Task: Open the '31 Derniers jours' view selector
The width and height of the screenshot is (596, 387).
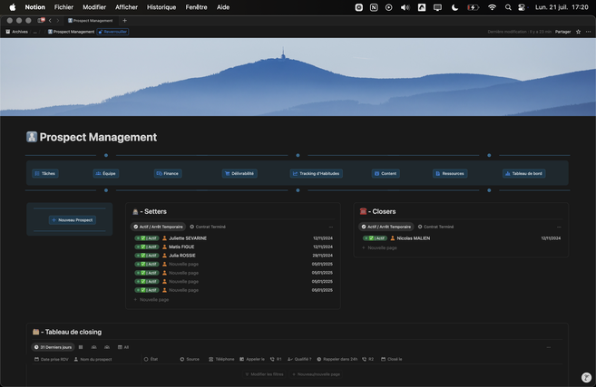Action: [53, 347]
